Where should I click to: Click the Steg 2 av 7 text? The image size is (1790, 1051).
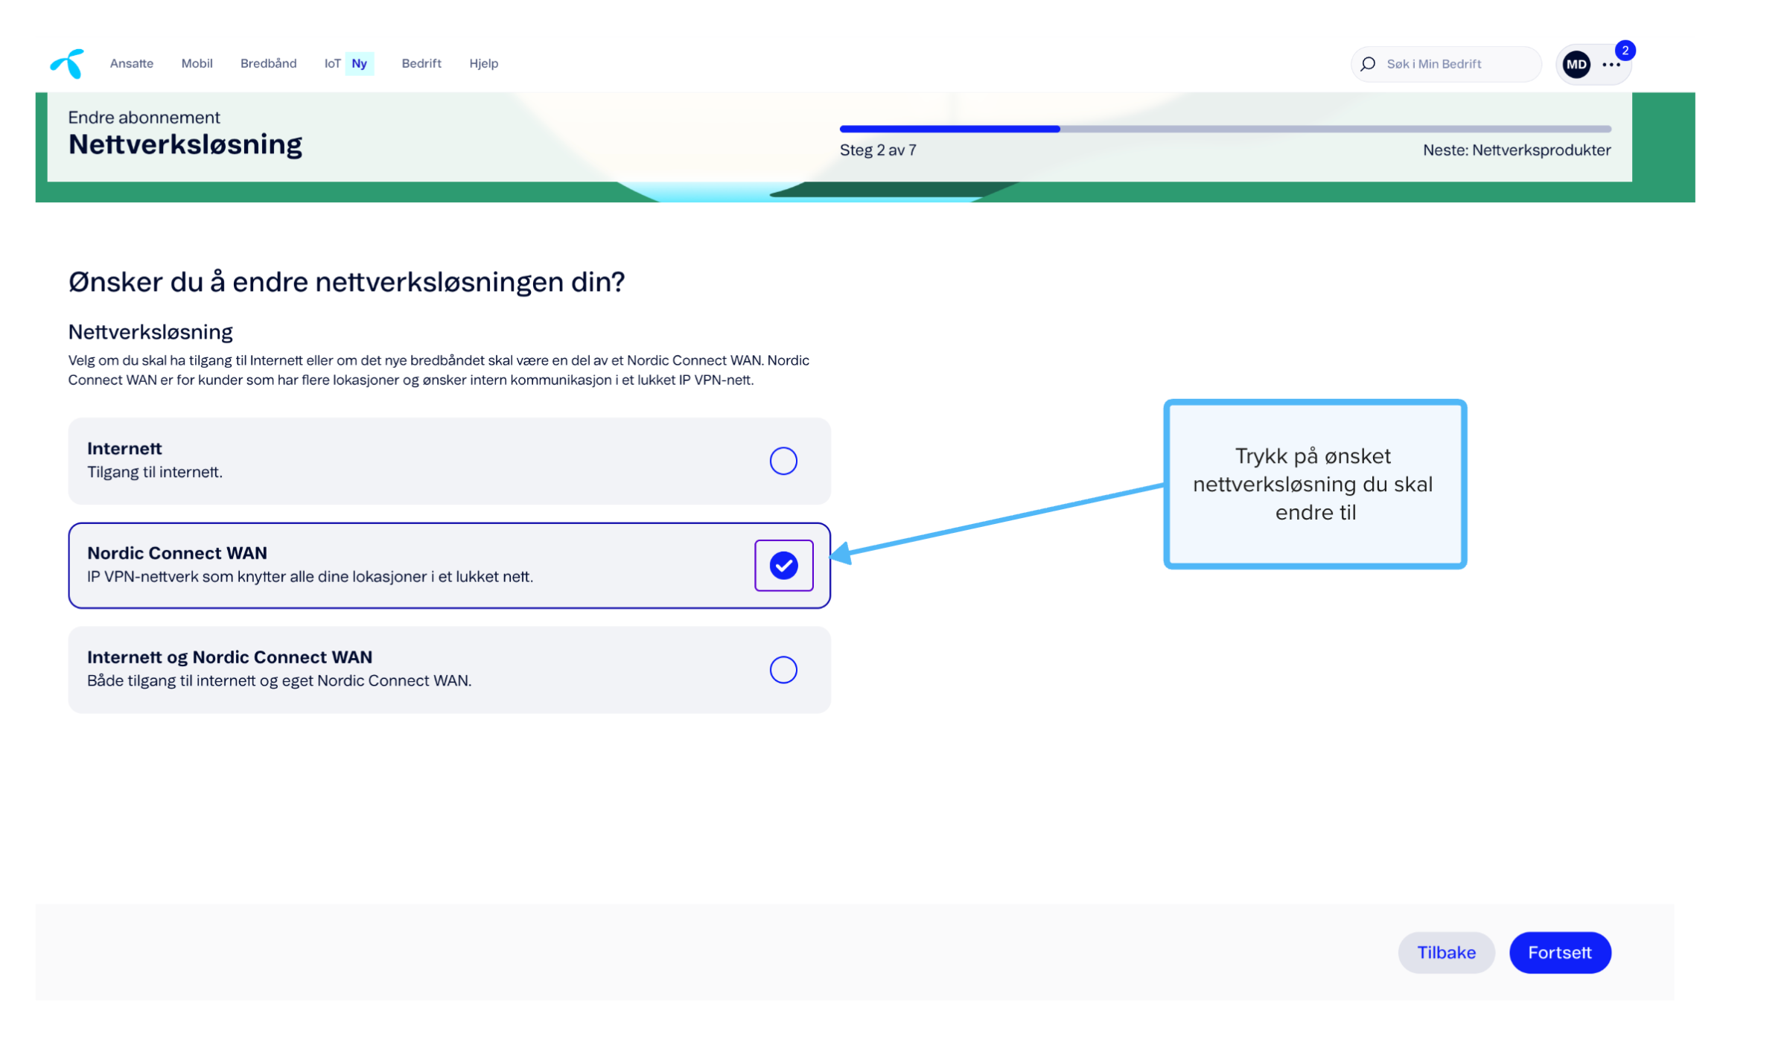[878, 150]
